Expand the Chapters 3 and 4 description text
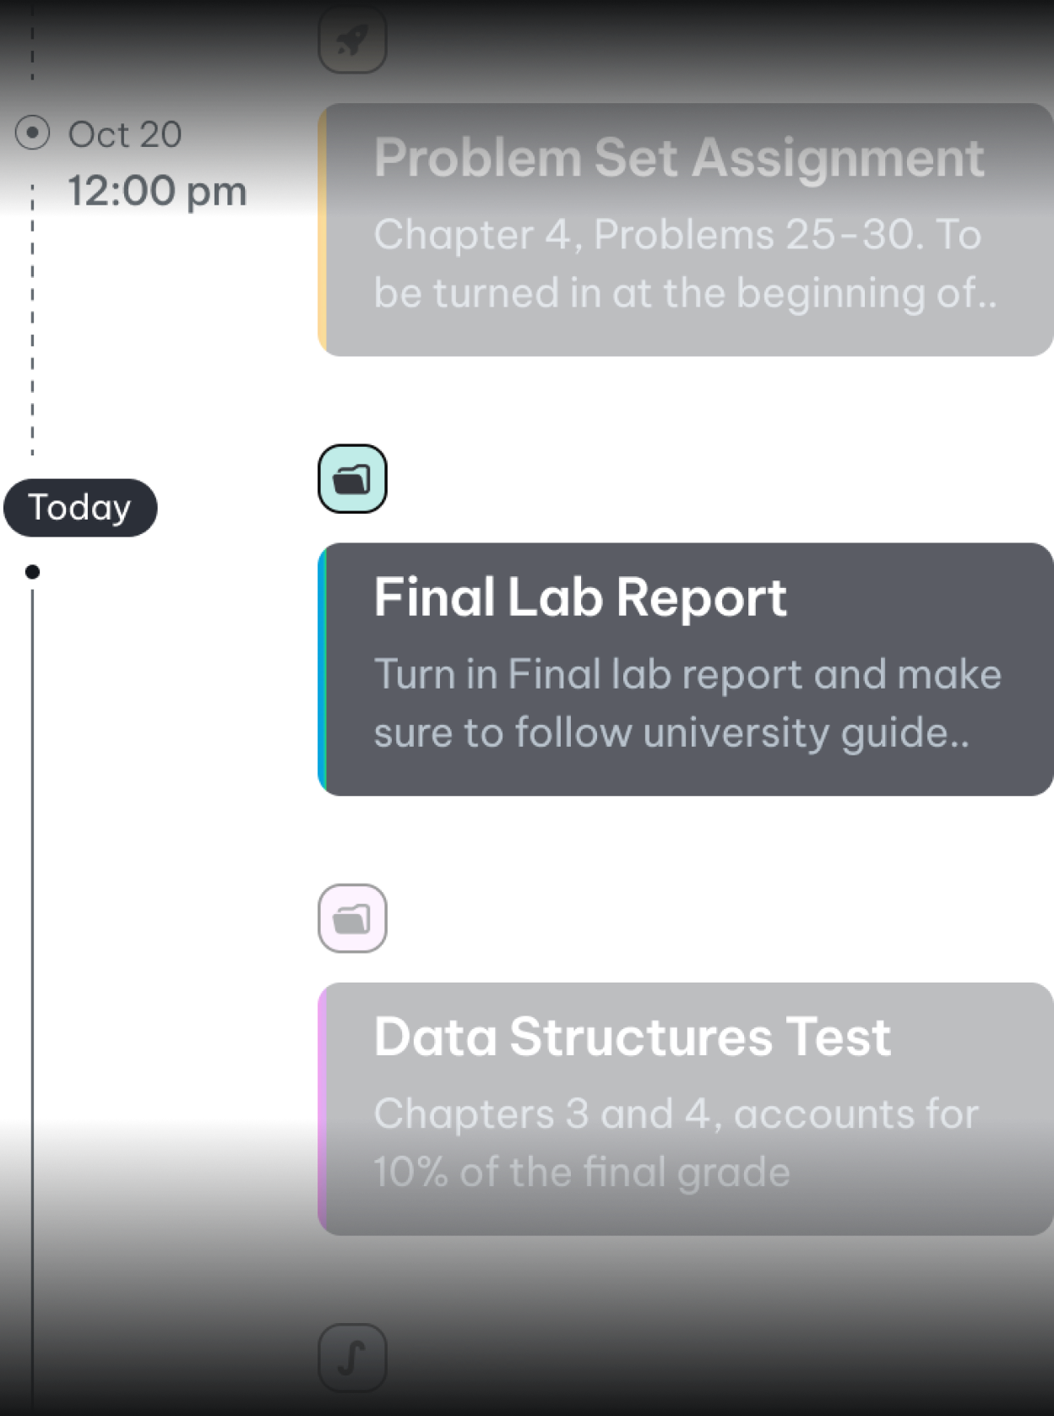 tap(676, 1142)
